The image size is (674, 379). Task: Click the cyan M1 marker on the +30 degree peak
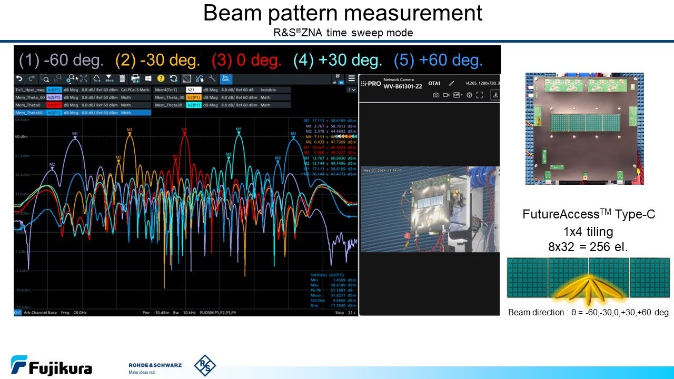click(239, 130)
